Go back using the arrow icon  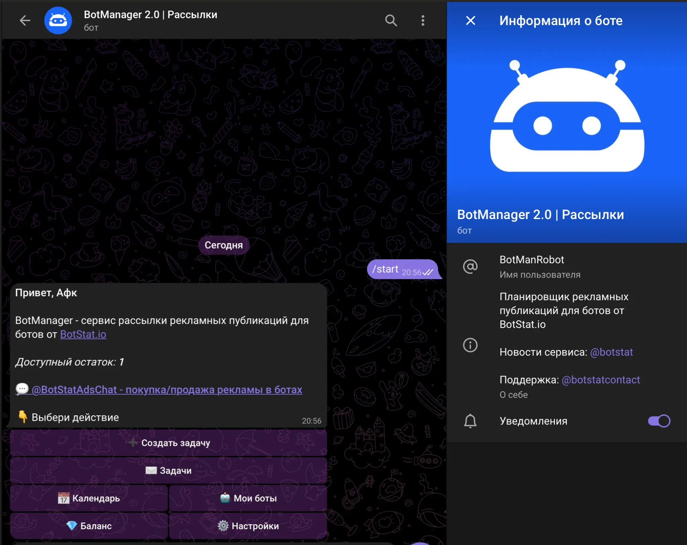tap(25, 20)
